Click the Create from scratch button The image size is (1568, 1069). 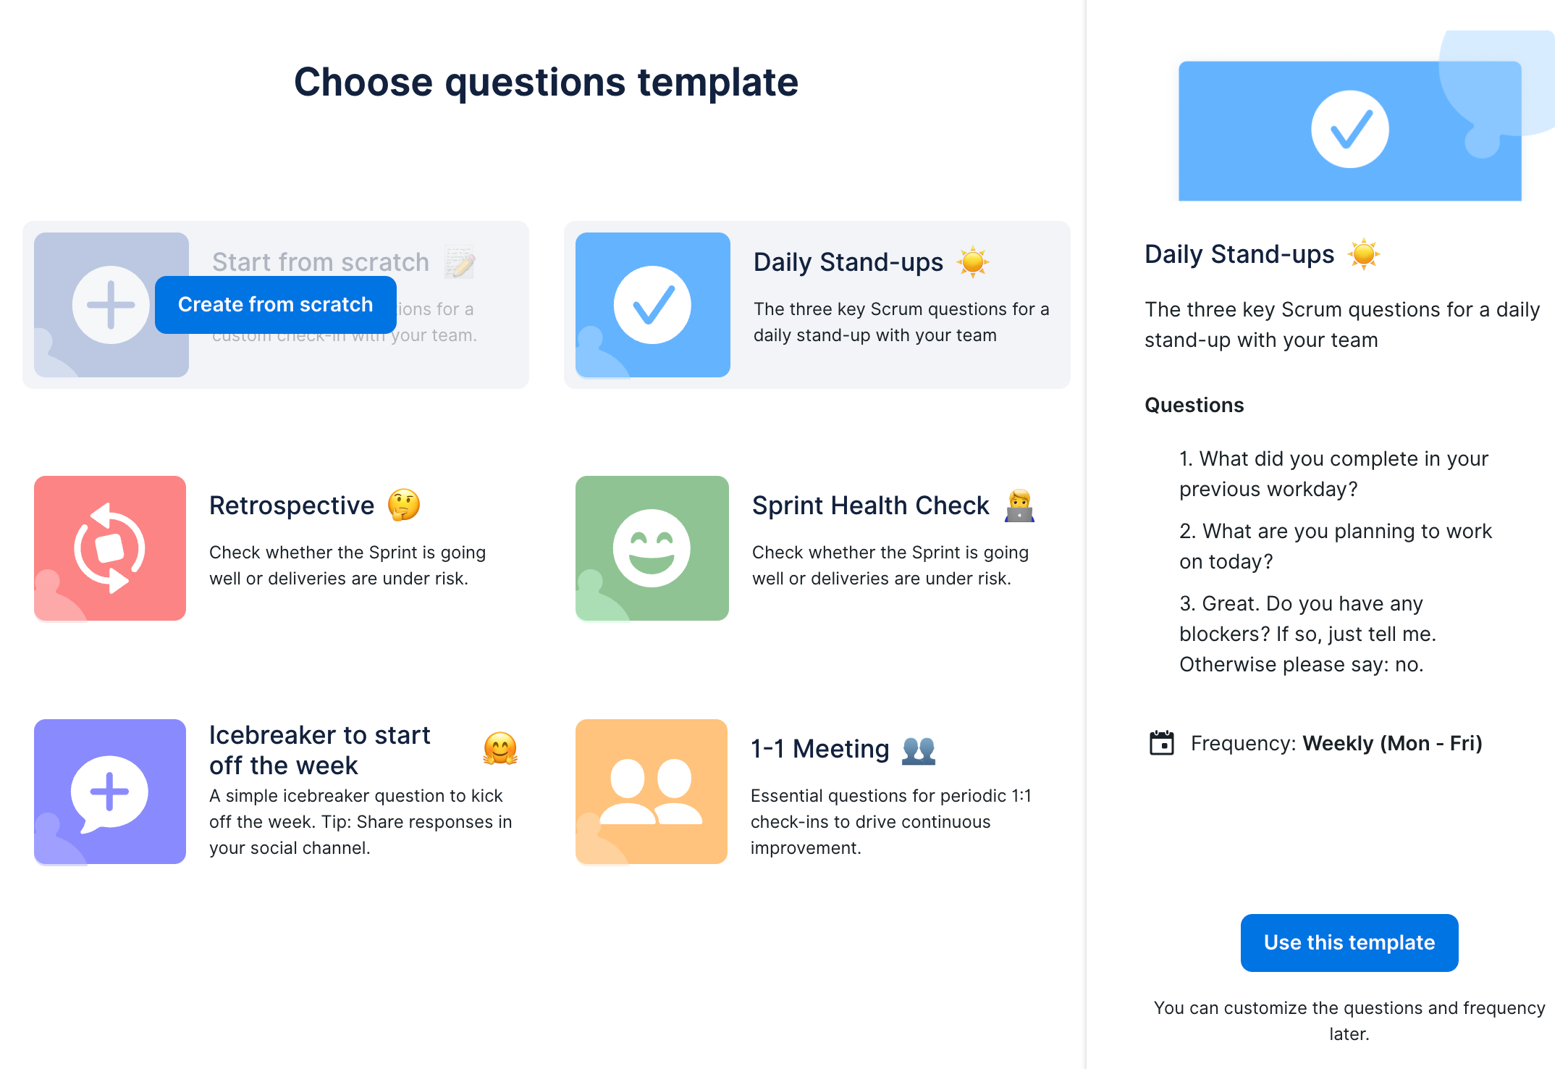coord(275,305)
